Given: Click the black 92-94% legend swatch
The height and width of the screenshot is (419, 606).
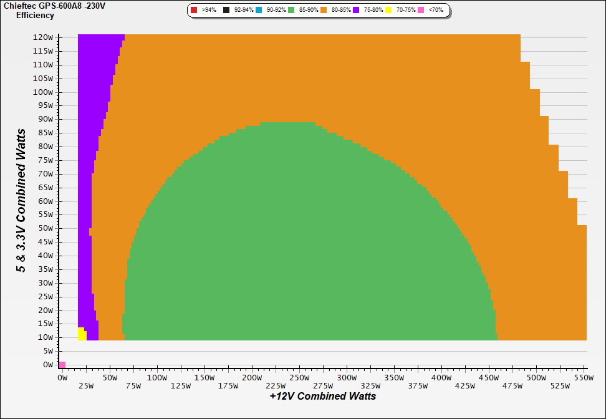Looking at the screenshot, I should pyautogui.click(x=227, y=11).
